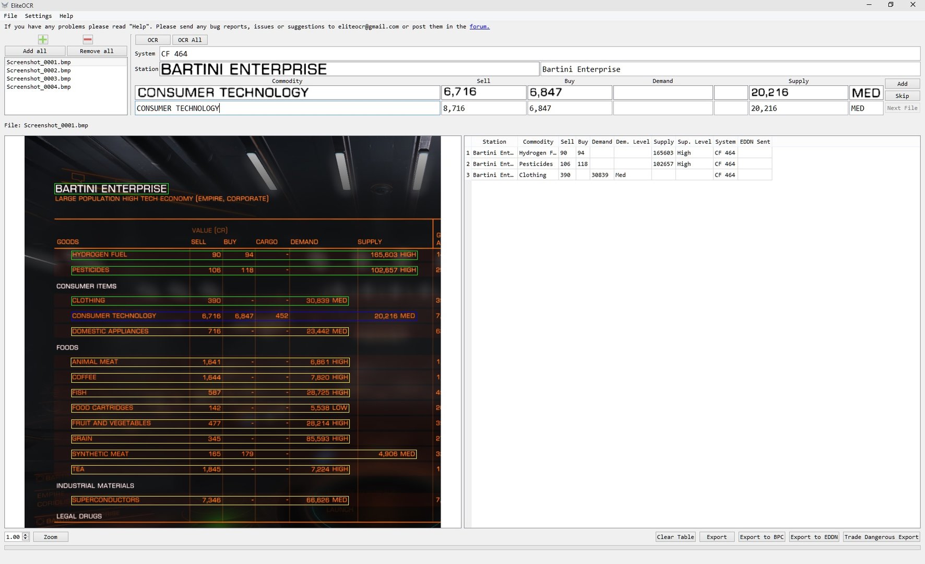
Task: Click the supply level field MED
Action: point(866,108)
